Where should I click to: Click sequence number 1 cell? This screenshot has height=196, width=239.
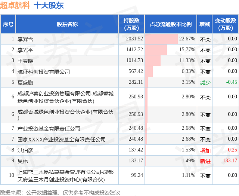(8, 39)
